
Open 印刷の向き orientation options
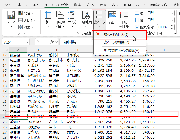tap(60, 19)
